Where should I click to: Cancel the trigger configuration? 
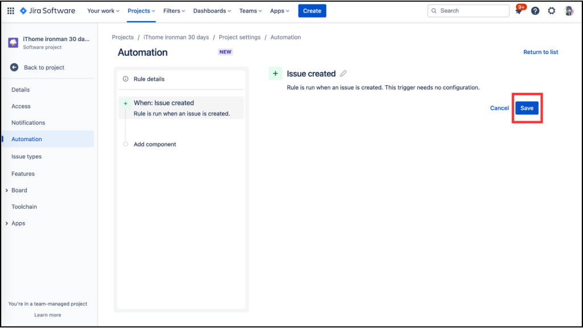point(499,108)
